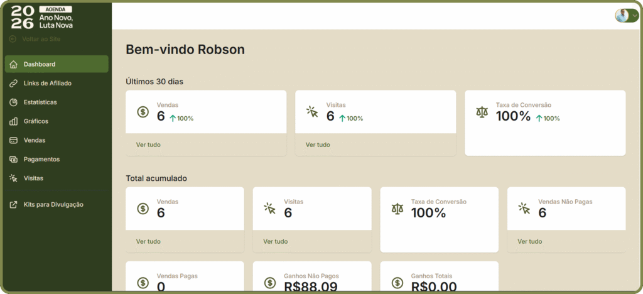The height and width of the screenshot is (294, 643).
Task: Click the Dashboard home icon in sidebar
Action: point(14,64)
